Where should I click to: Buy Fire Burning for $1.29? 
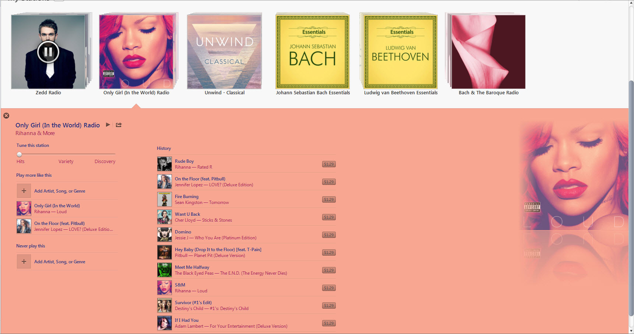tap(329, 200)
